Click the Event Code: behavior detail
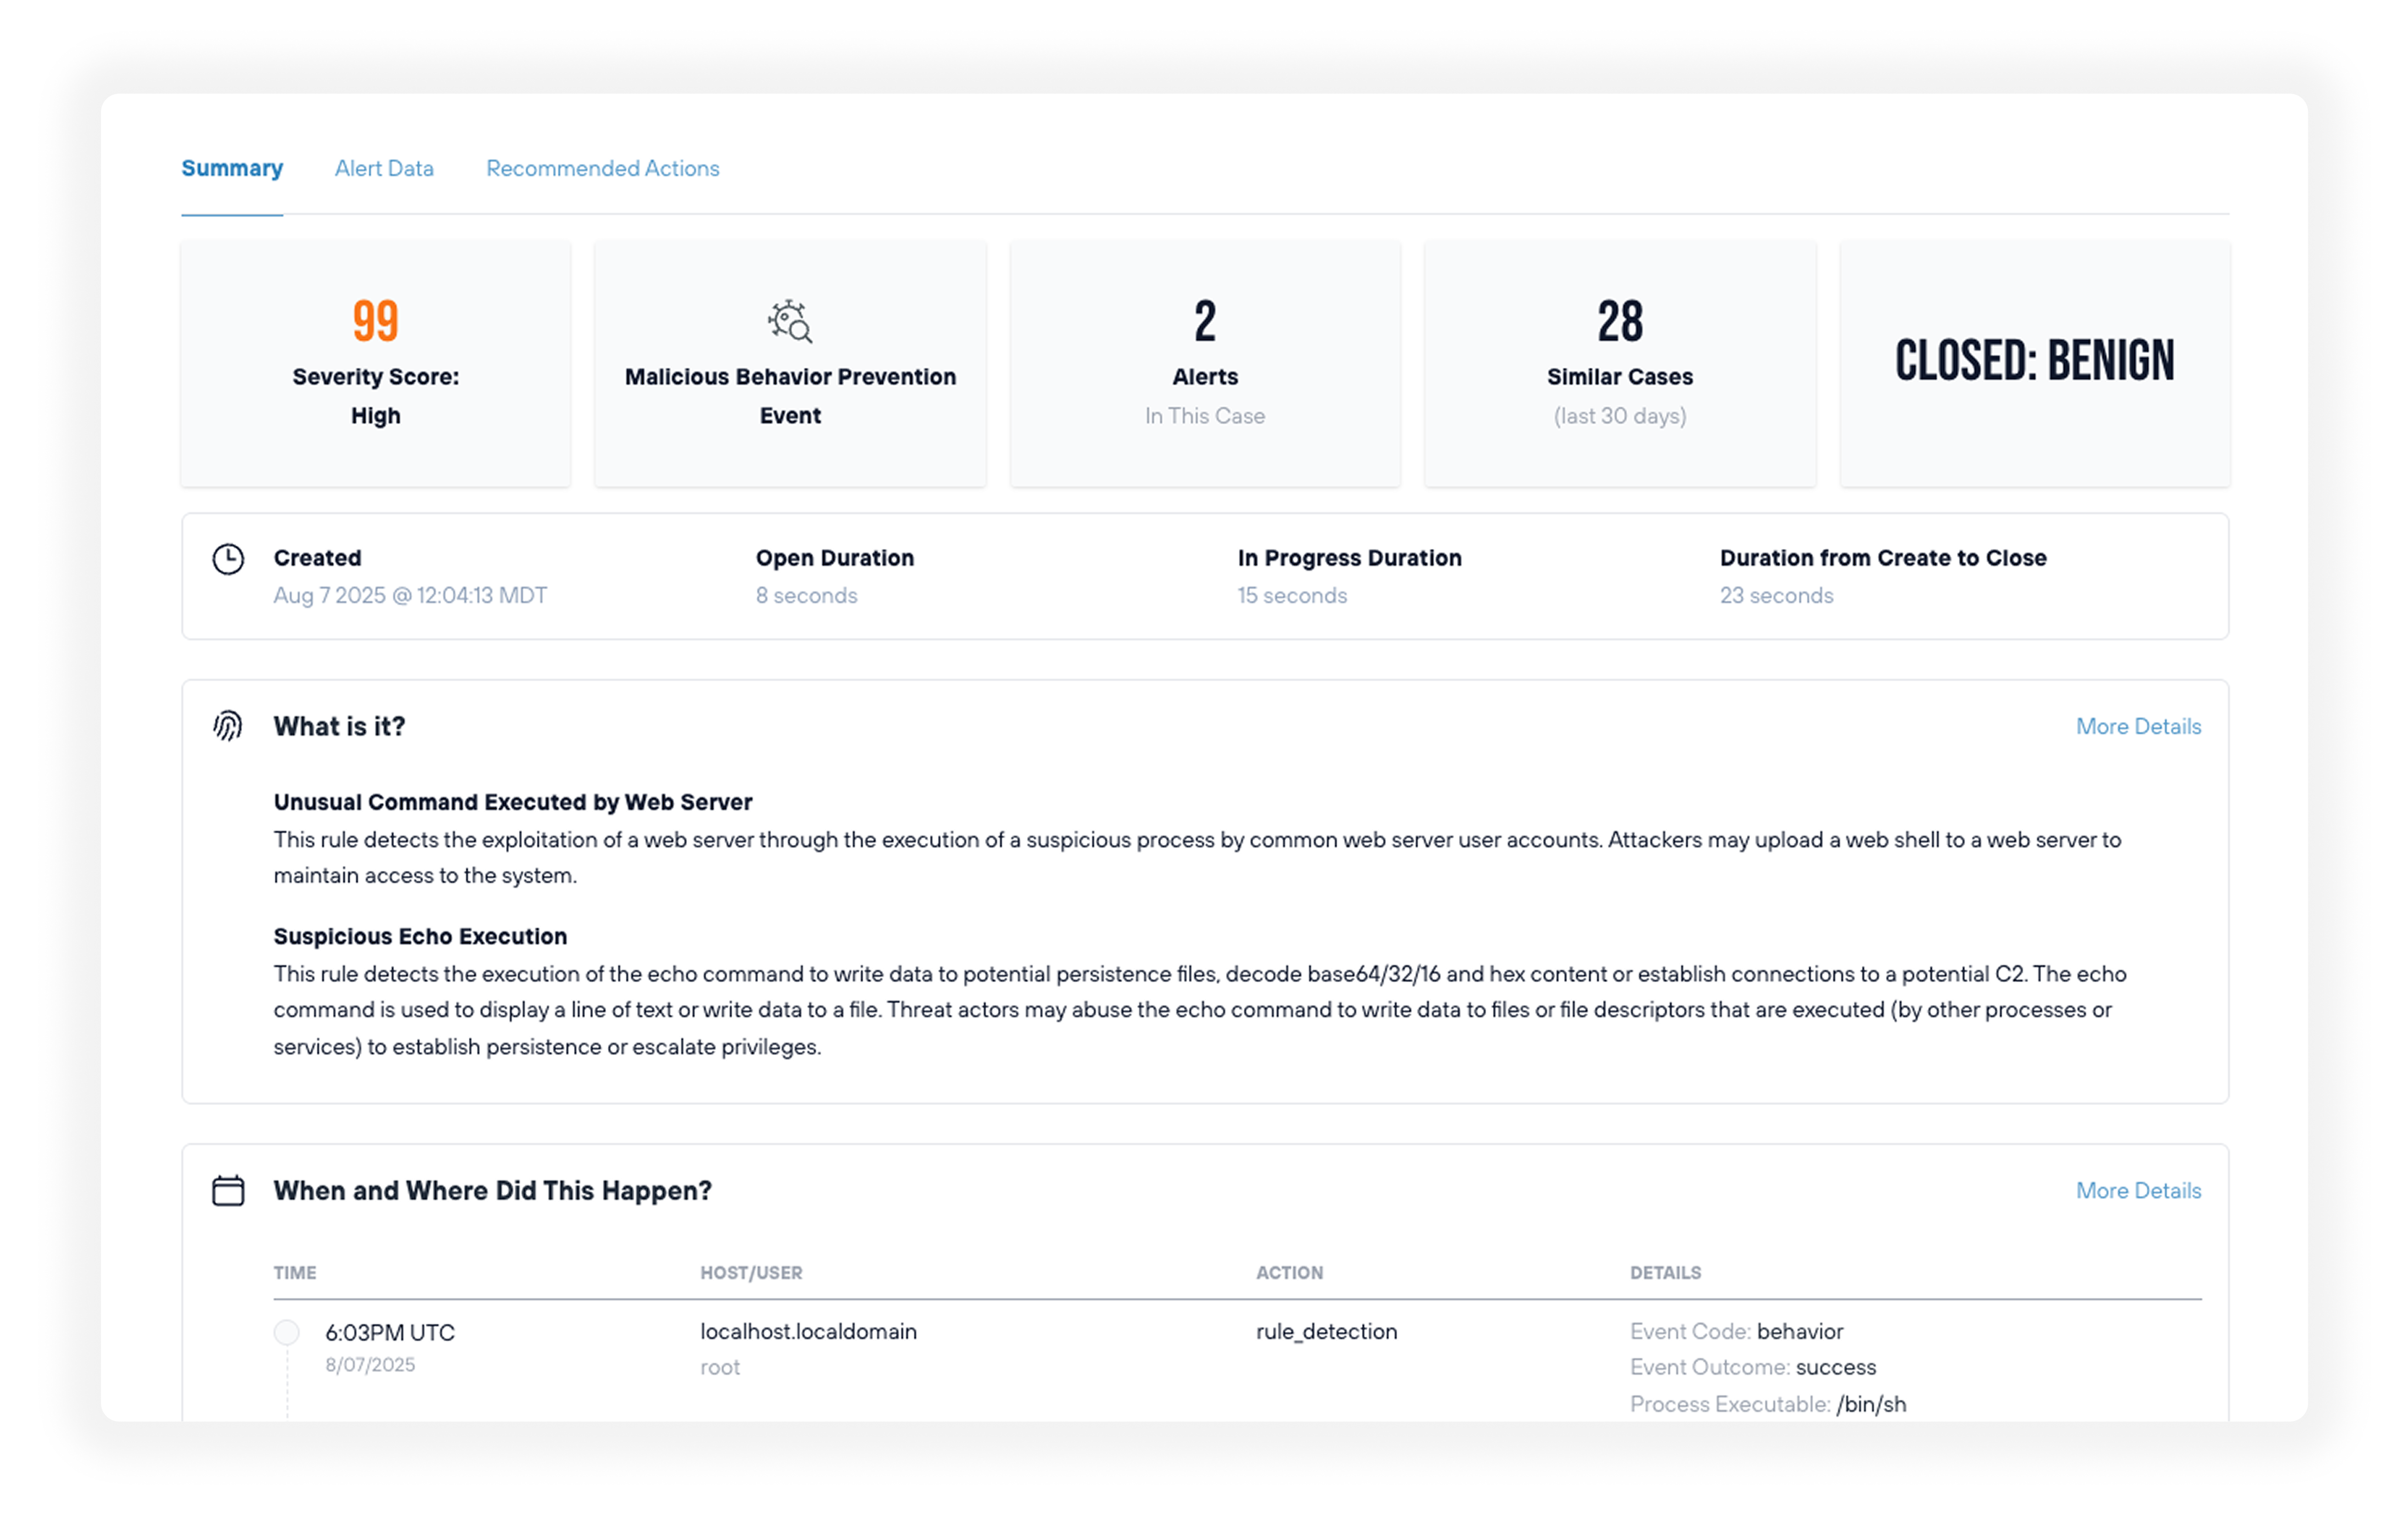This screenshot has width=2408, height=1515. (x=1736, y=1331)
